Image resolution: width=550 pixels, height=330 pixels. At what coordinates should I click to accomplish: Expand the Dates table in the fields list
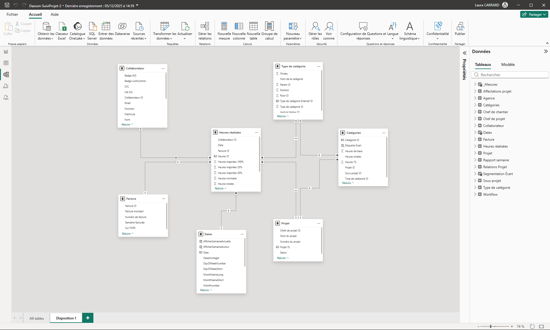(x=476, y=132)
